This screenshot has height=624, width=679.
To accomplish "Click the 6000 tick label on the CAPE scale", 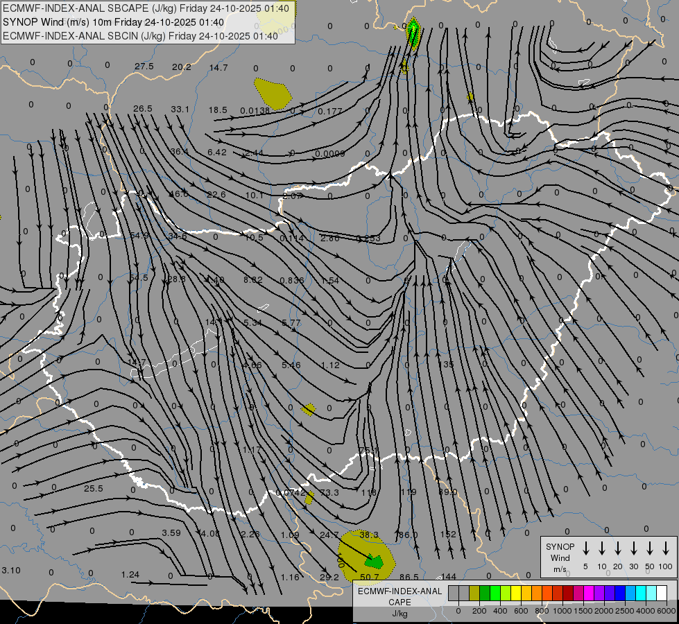I will pos(667,611).
